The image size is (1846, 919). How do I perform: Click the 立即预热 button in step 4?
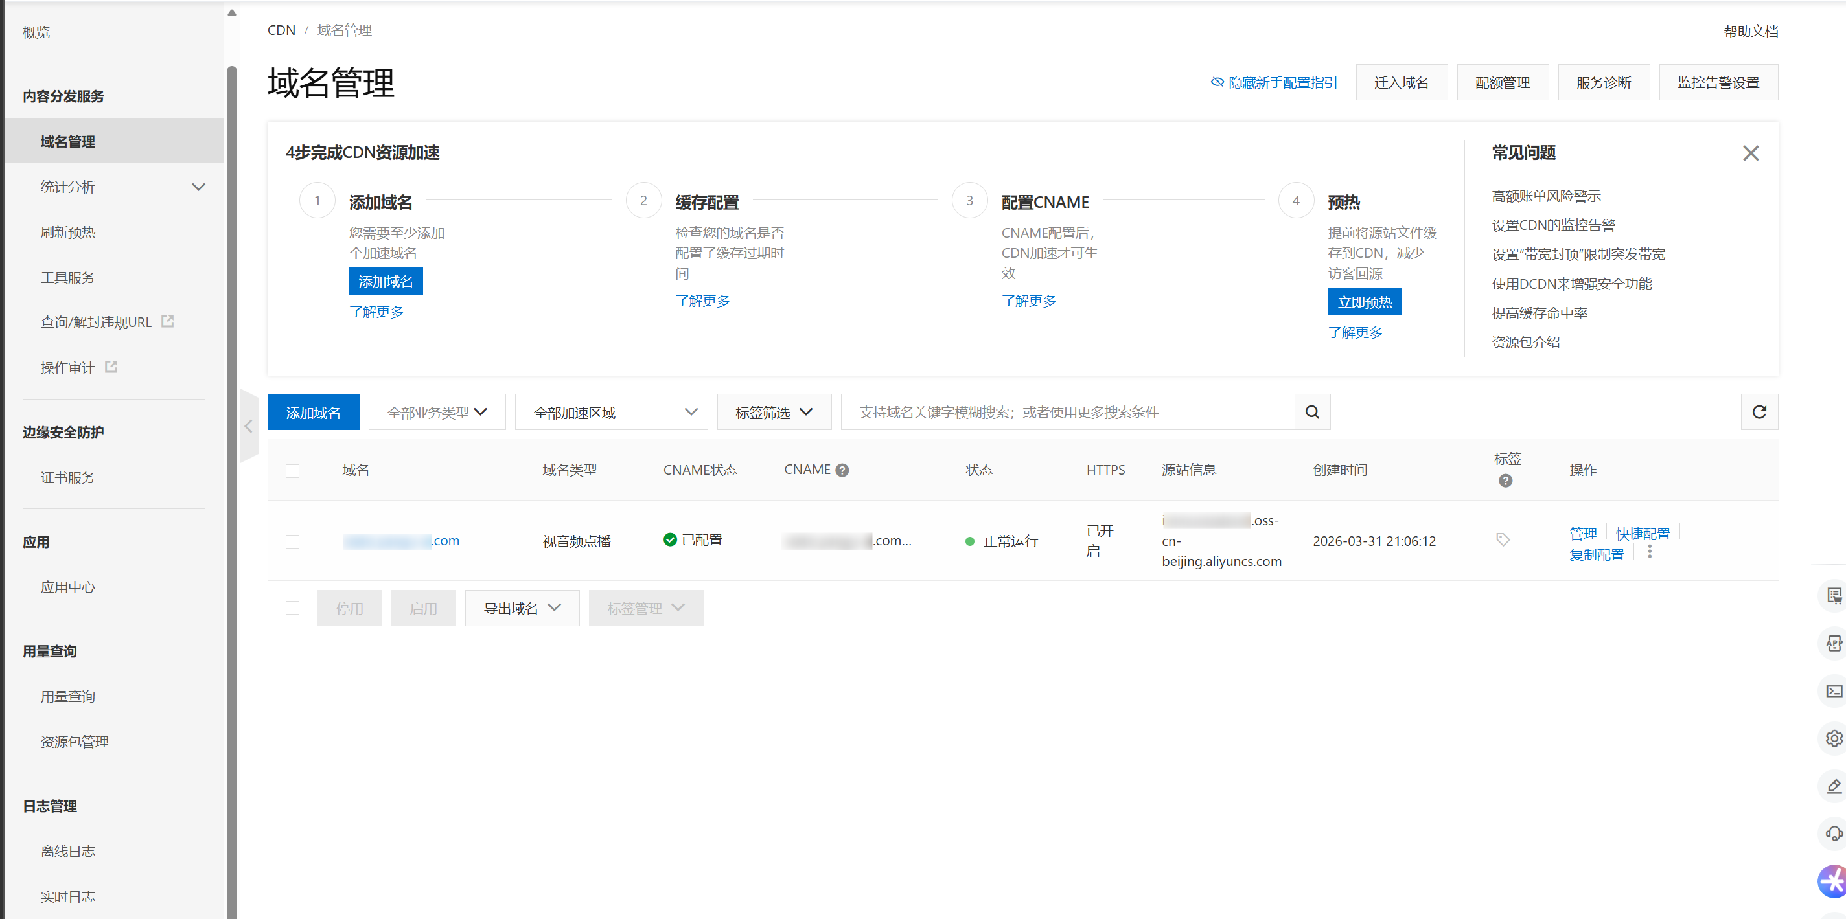1365,302
